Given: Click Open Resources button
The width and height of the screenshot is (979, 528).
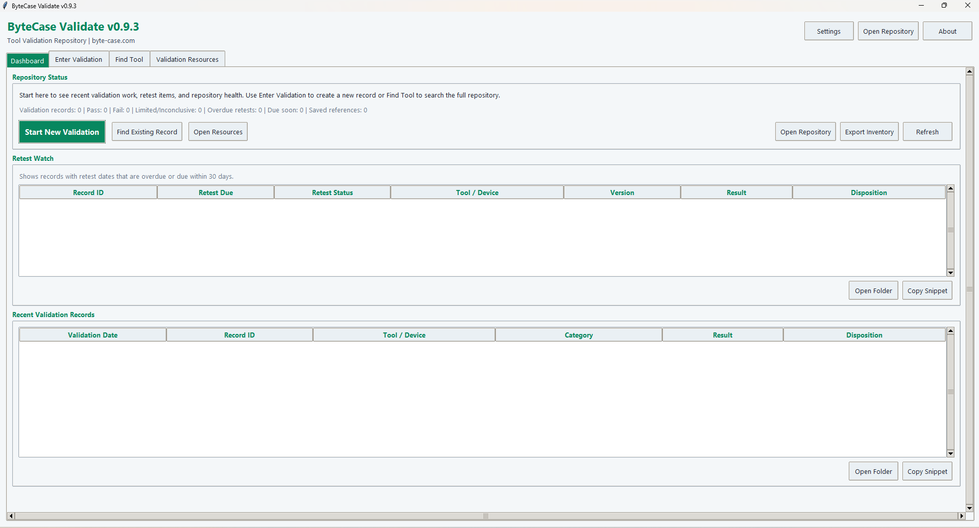Looking at the screenshot, I should click(x=218, y=132).
